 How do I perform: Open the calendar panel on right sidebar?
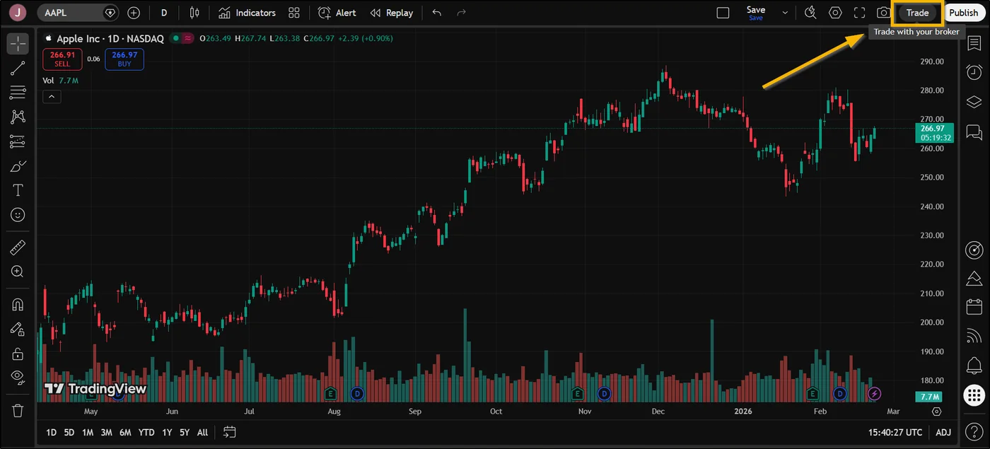click(x=974, y=307)
